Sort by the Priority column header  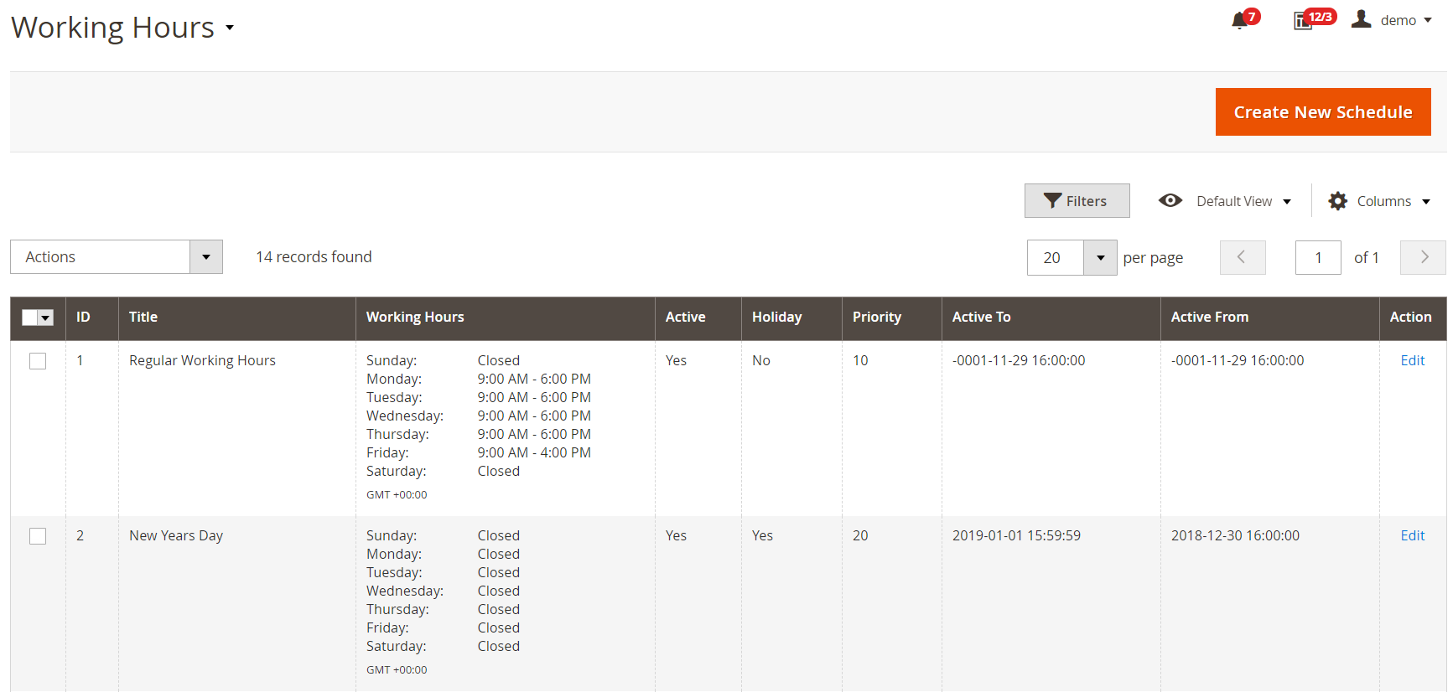(877, 317)
